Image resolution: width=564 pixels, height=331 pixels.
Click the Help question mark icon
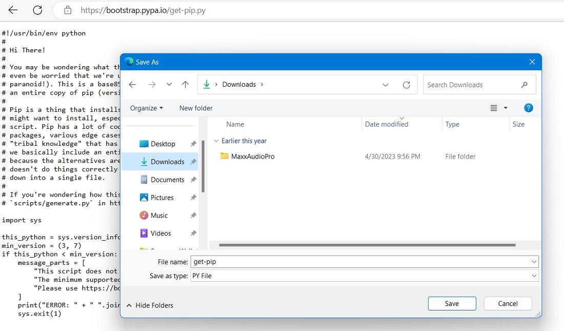(528, 108)
